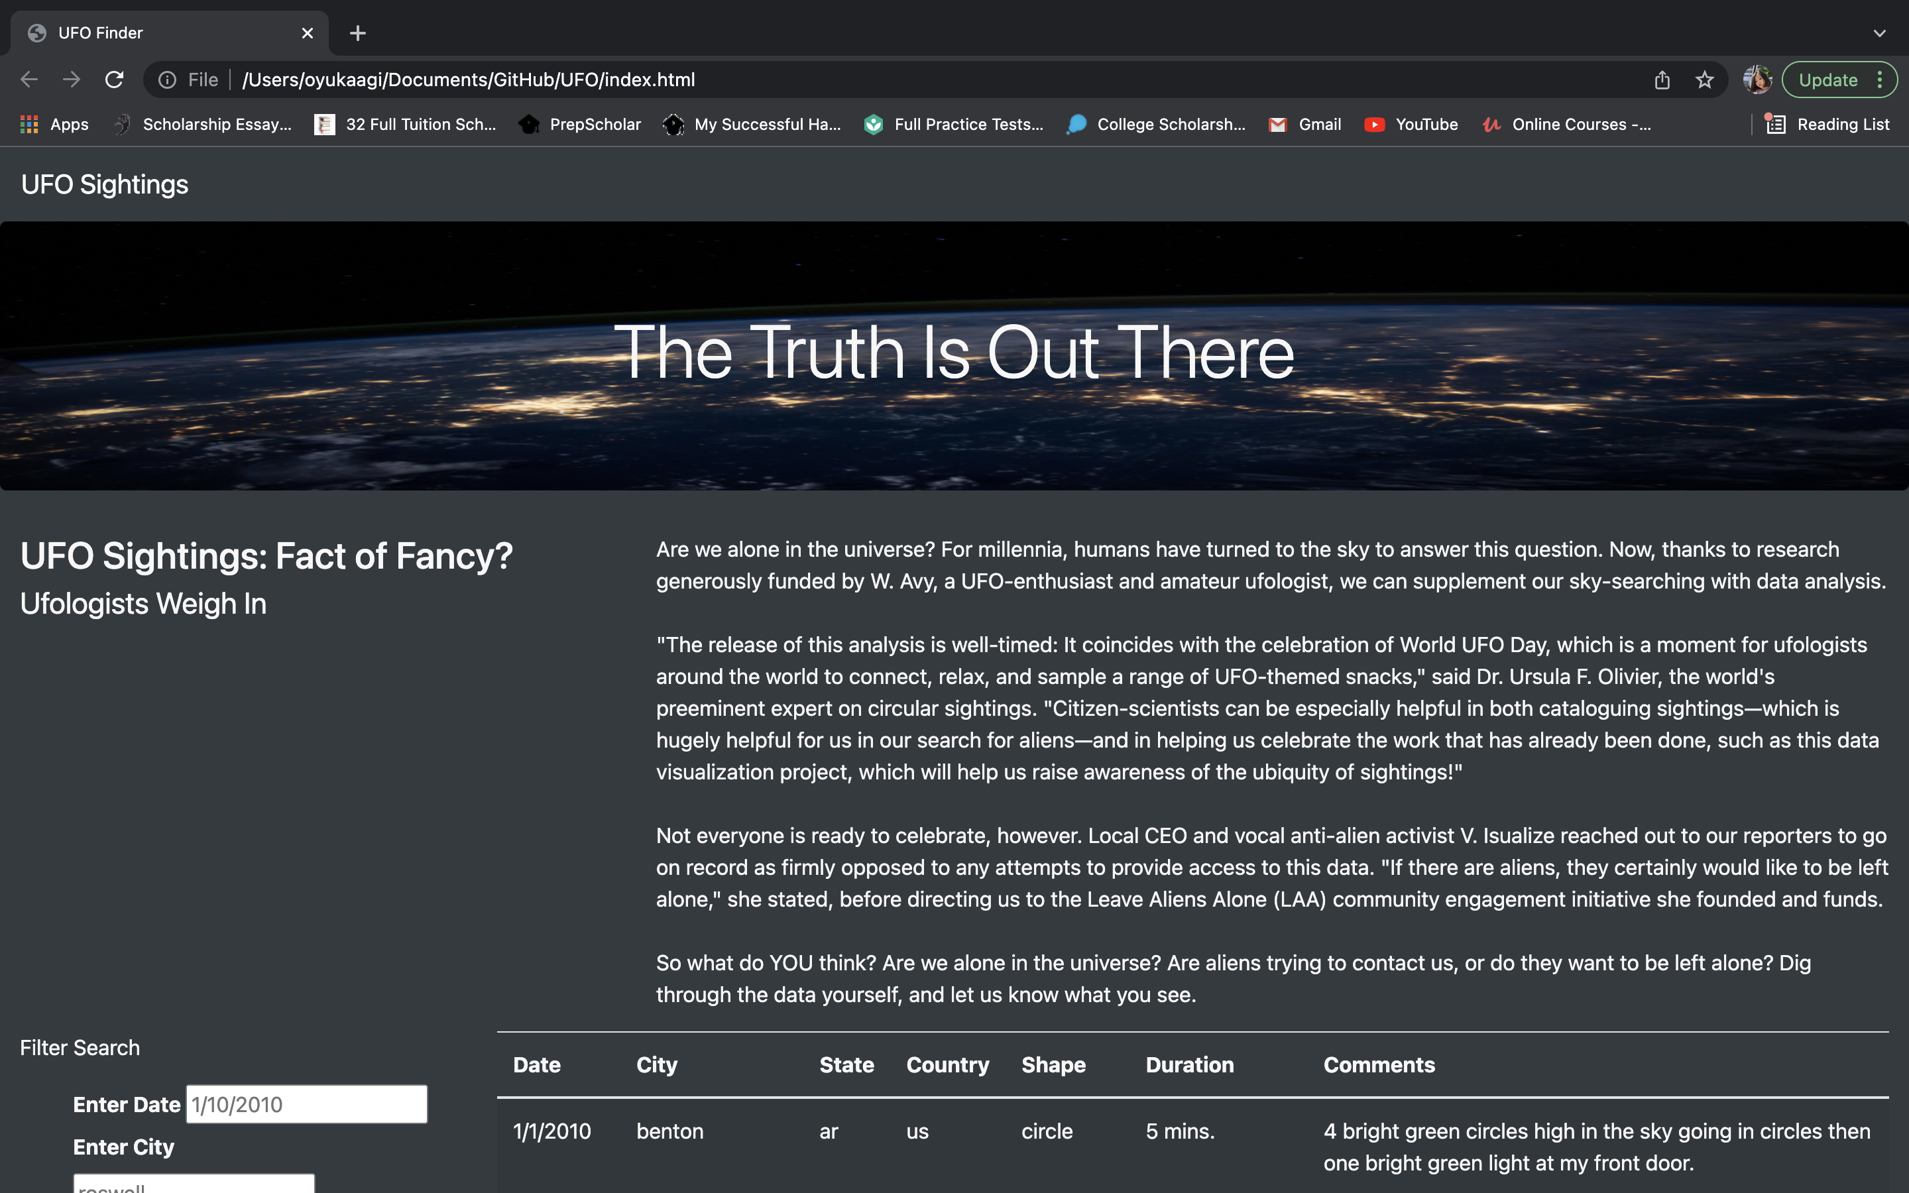Open the College Scholarsh... bookmark

click(1155, 124)
